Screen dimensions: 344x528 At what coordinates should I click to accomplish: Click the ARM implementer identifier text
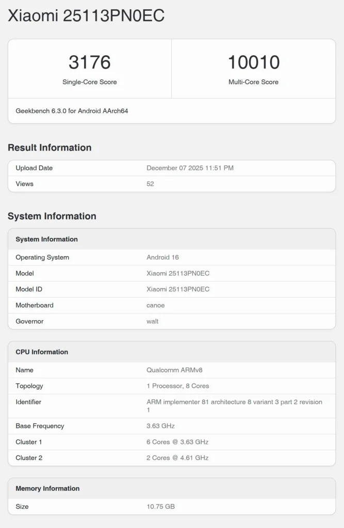click(234, 402)
